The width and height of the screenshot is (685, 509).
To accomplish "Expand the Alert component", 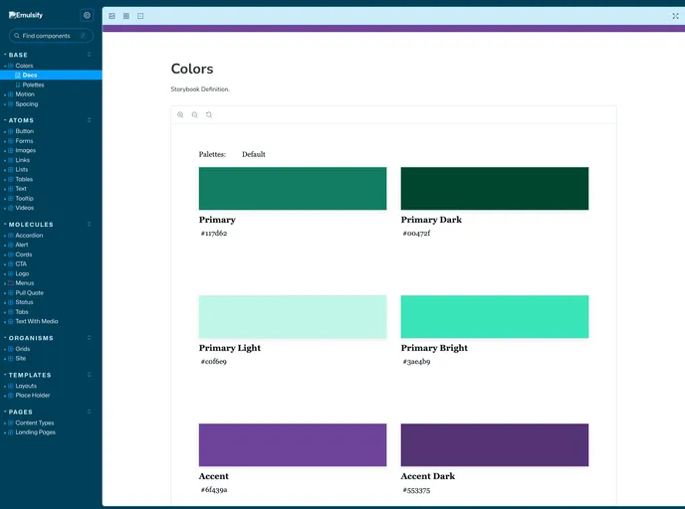I will [22, 246].
